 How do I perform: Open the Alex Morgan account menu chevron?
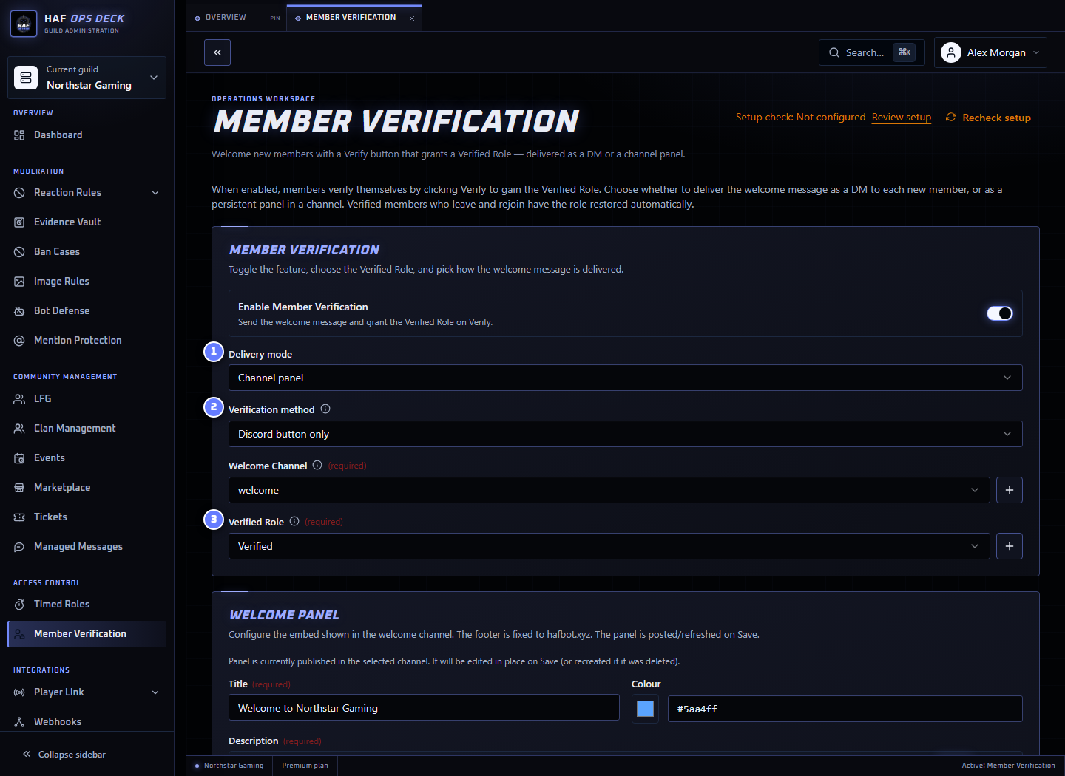[x=1036, y=52]
